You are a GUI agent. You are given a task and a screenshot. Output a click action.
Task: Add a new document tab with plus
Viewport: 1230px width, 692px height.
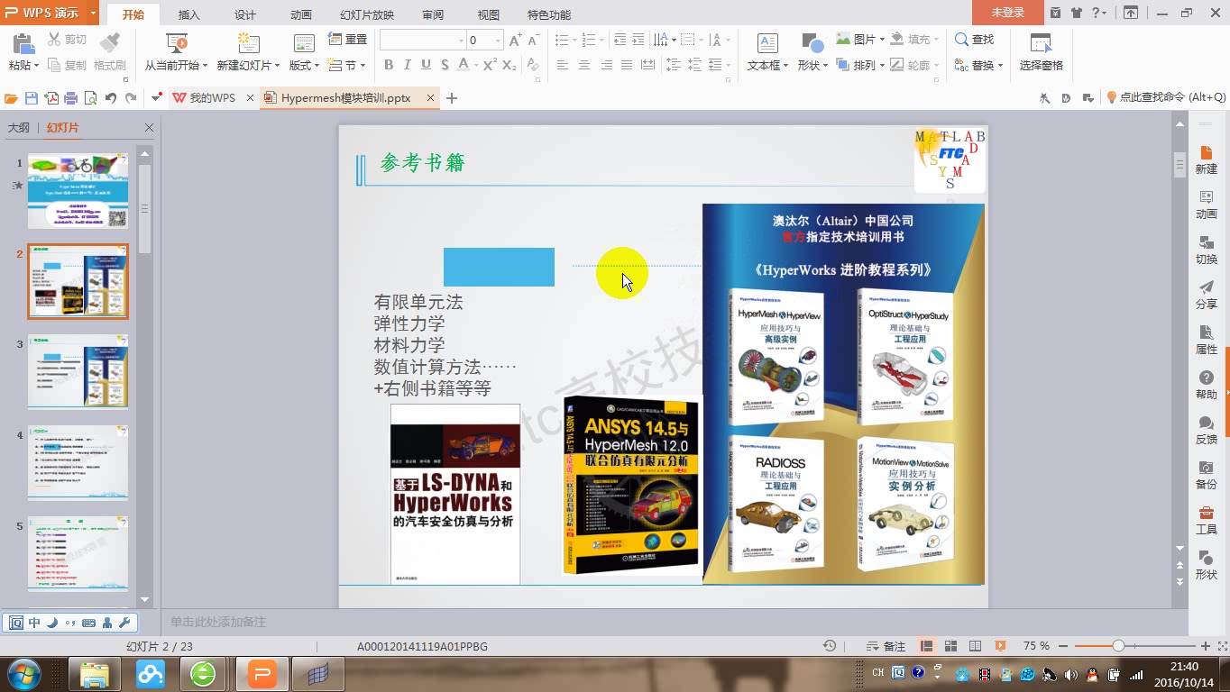pos(452,98)
